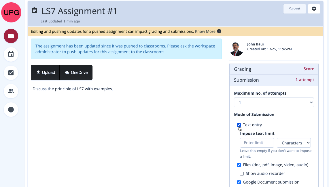
Task: Click the assignment description text about LS7
Action: click(x=73, y=89)
